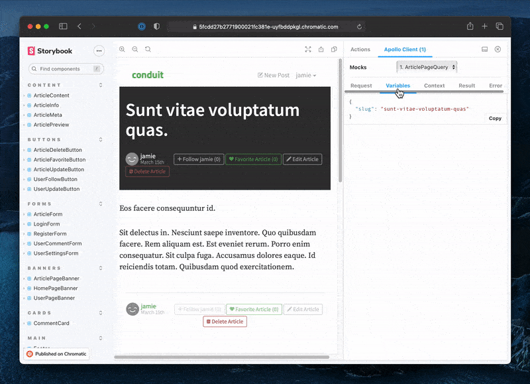Screen dimensions: 530x384
Task: Close the addon panel
Action: [x=498, y=49]
